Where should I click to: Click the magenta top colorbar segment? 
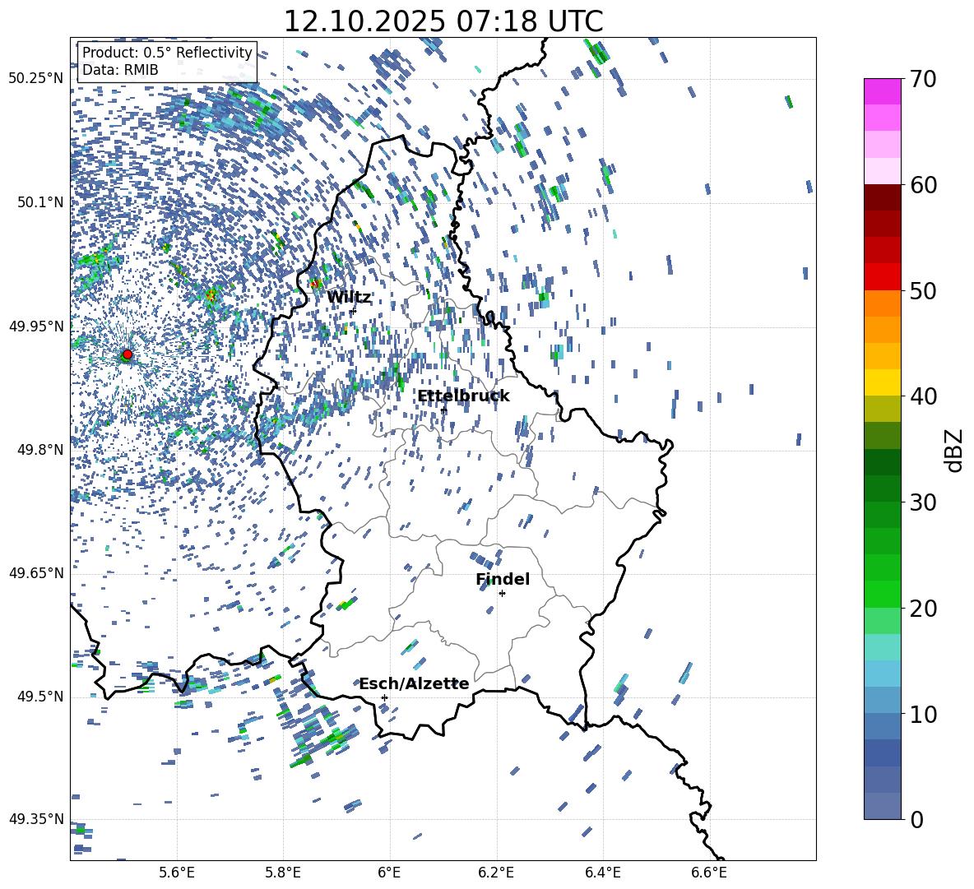(x=883, y=91)
